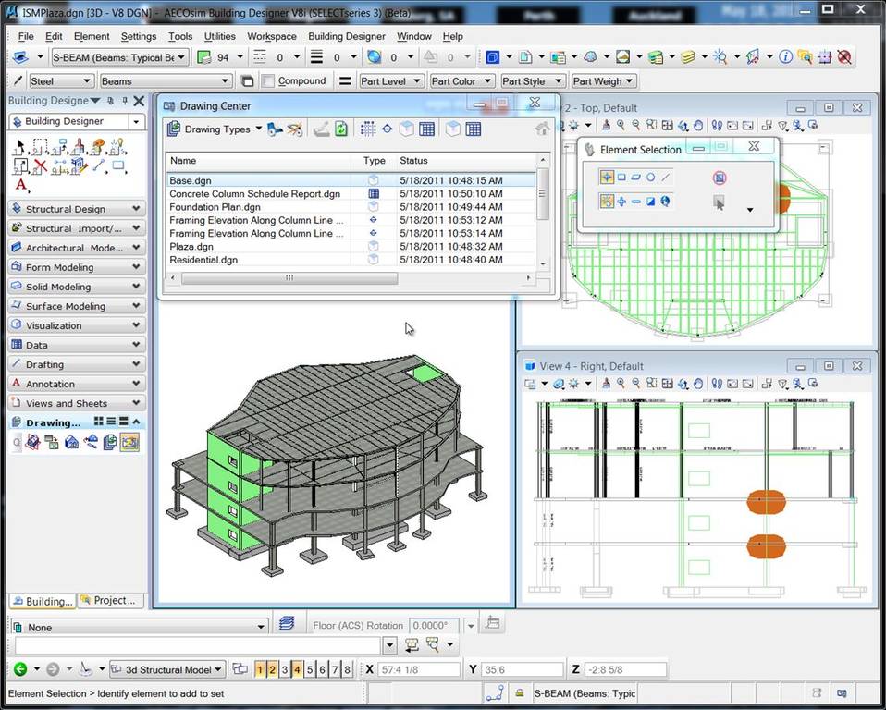Select the Element Selection arrow tool in task panel
The width and height of the screenshot is (886, 710).
(x=19, y=147)
